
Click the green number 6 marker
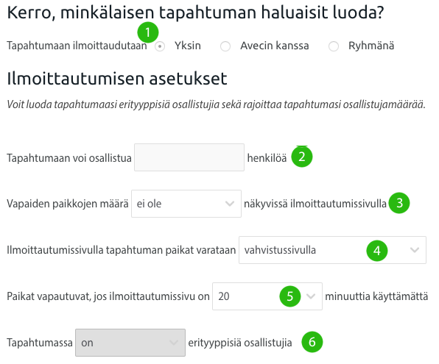312,342
